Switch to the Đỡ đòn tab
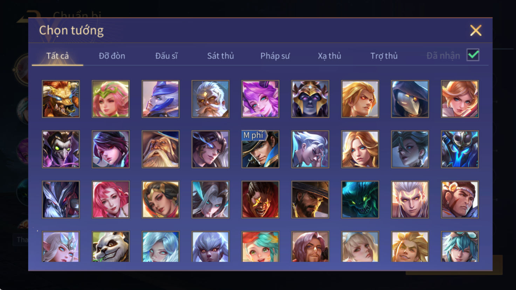Image resolution: width=516 pixels, height=290 pixels. coord(112,56)
